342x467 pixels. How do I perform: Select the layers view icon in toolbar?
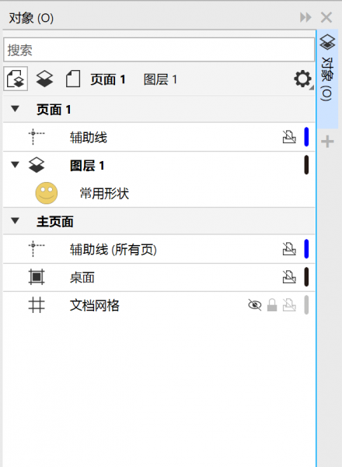(44, 79)
